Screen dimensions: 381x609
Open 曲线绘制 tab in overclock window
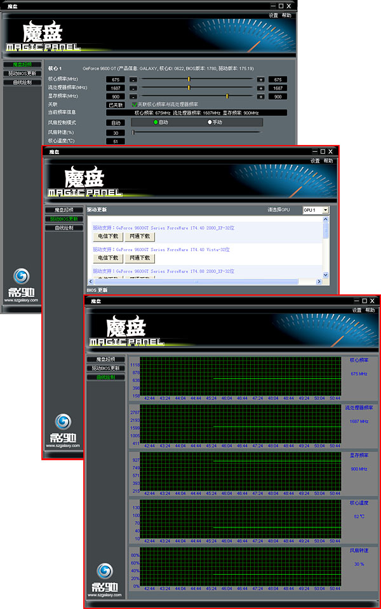click(x=22, y=83)
